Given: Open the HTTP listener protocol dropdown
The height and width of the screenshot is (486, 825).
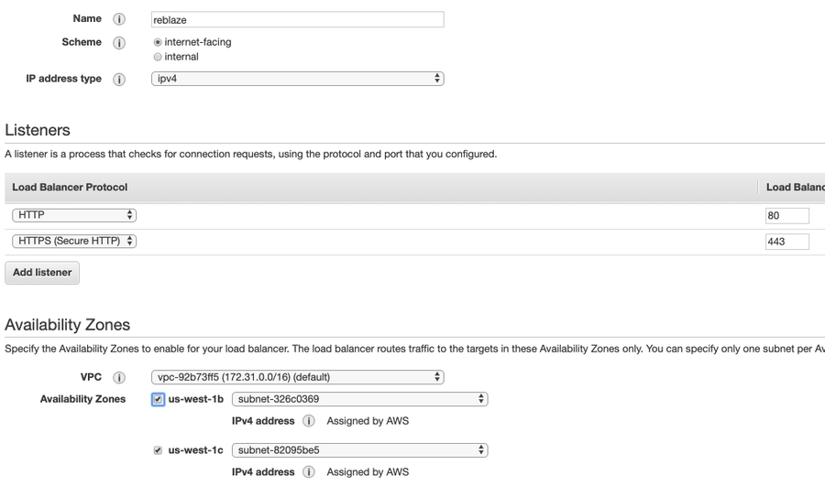Looking at the screenshot, I should (x=74, y=215).
